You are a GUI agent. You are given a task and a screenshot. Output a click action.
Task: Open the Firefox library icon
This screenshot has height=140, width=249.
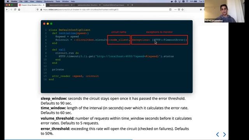click(x=201, y=9)
